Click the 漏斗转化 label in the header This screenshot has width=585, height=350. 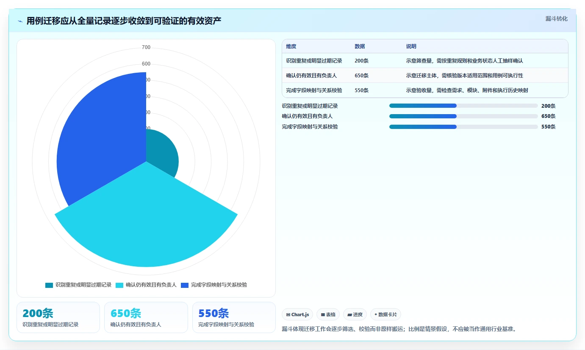point(556,19)
